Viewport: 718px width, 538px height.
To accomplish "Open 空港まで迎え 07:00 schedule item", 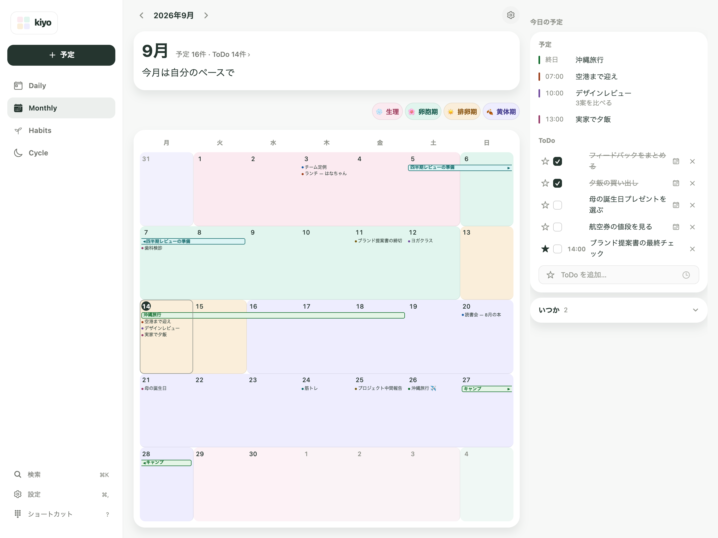I will pyautogui.click(x=619, y=77).
